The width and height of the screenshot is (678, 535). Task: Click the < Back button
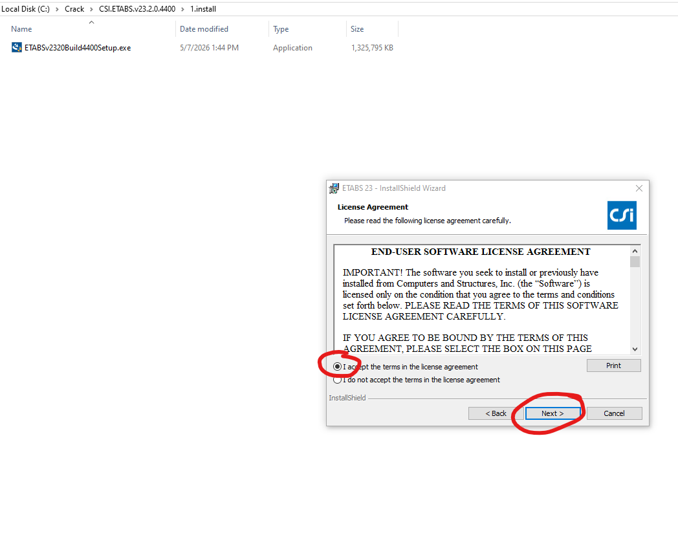[496, 413]
